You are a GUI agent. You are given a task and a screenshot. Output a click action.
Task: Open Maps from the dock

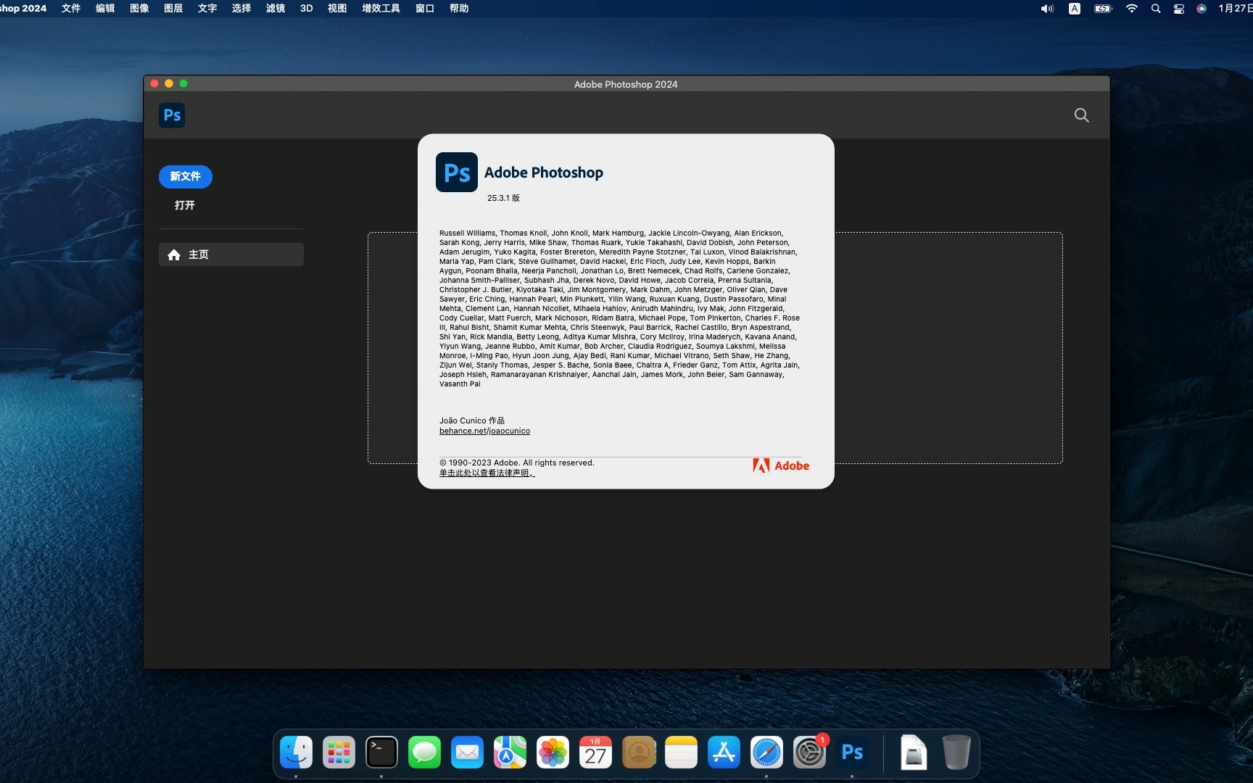(x=510, y=753)
